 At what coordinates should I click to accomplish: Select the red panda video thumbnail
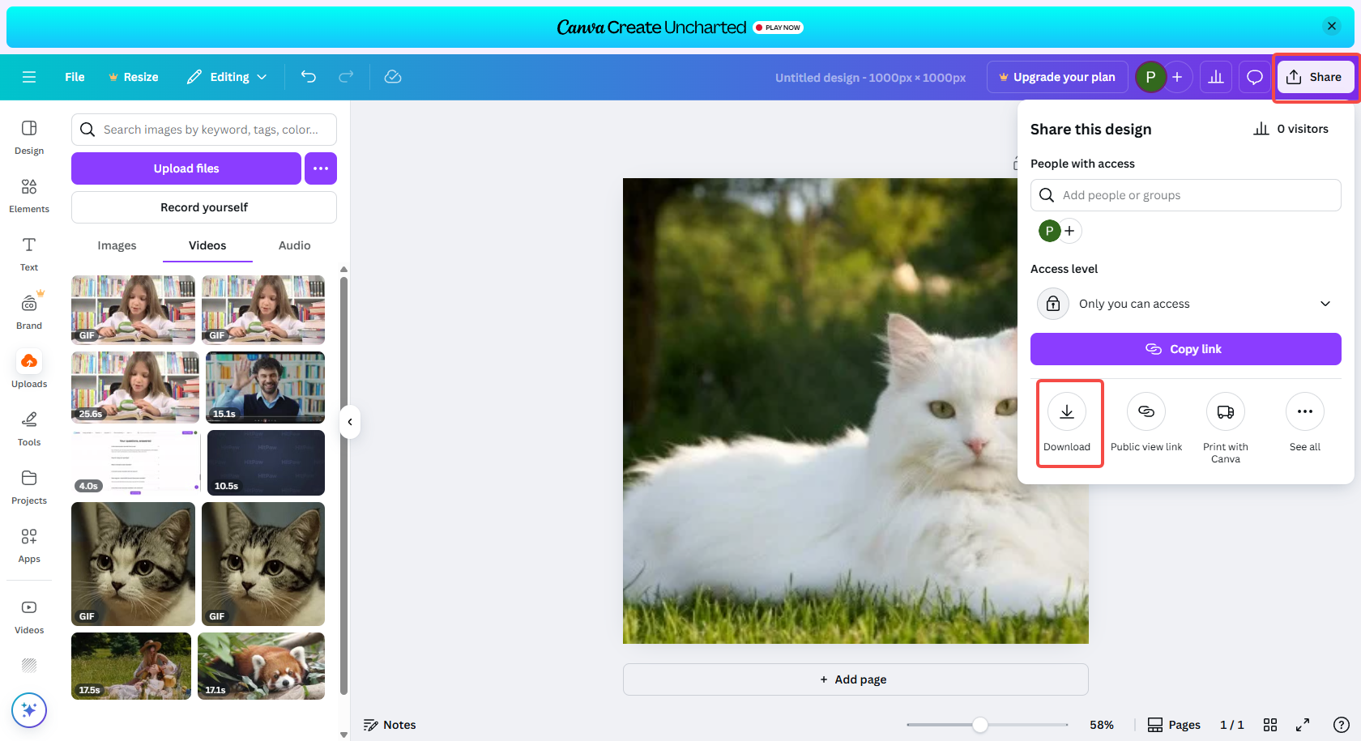pos(261,666)
